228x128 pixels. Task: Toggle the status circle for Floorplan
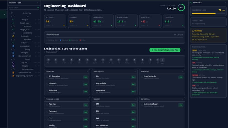click(47, 105)
